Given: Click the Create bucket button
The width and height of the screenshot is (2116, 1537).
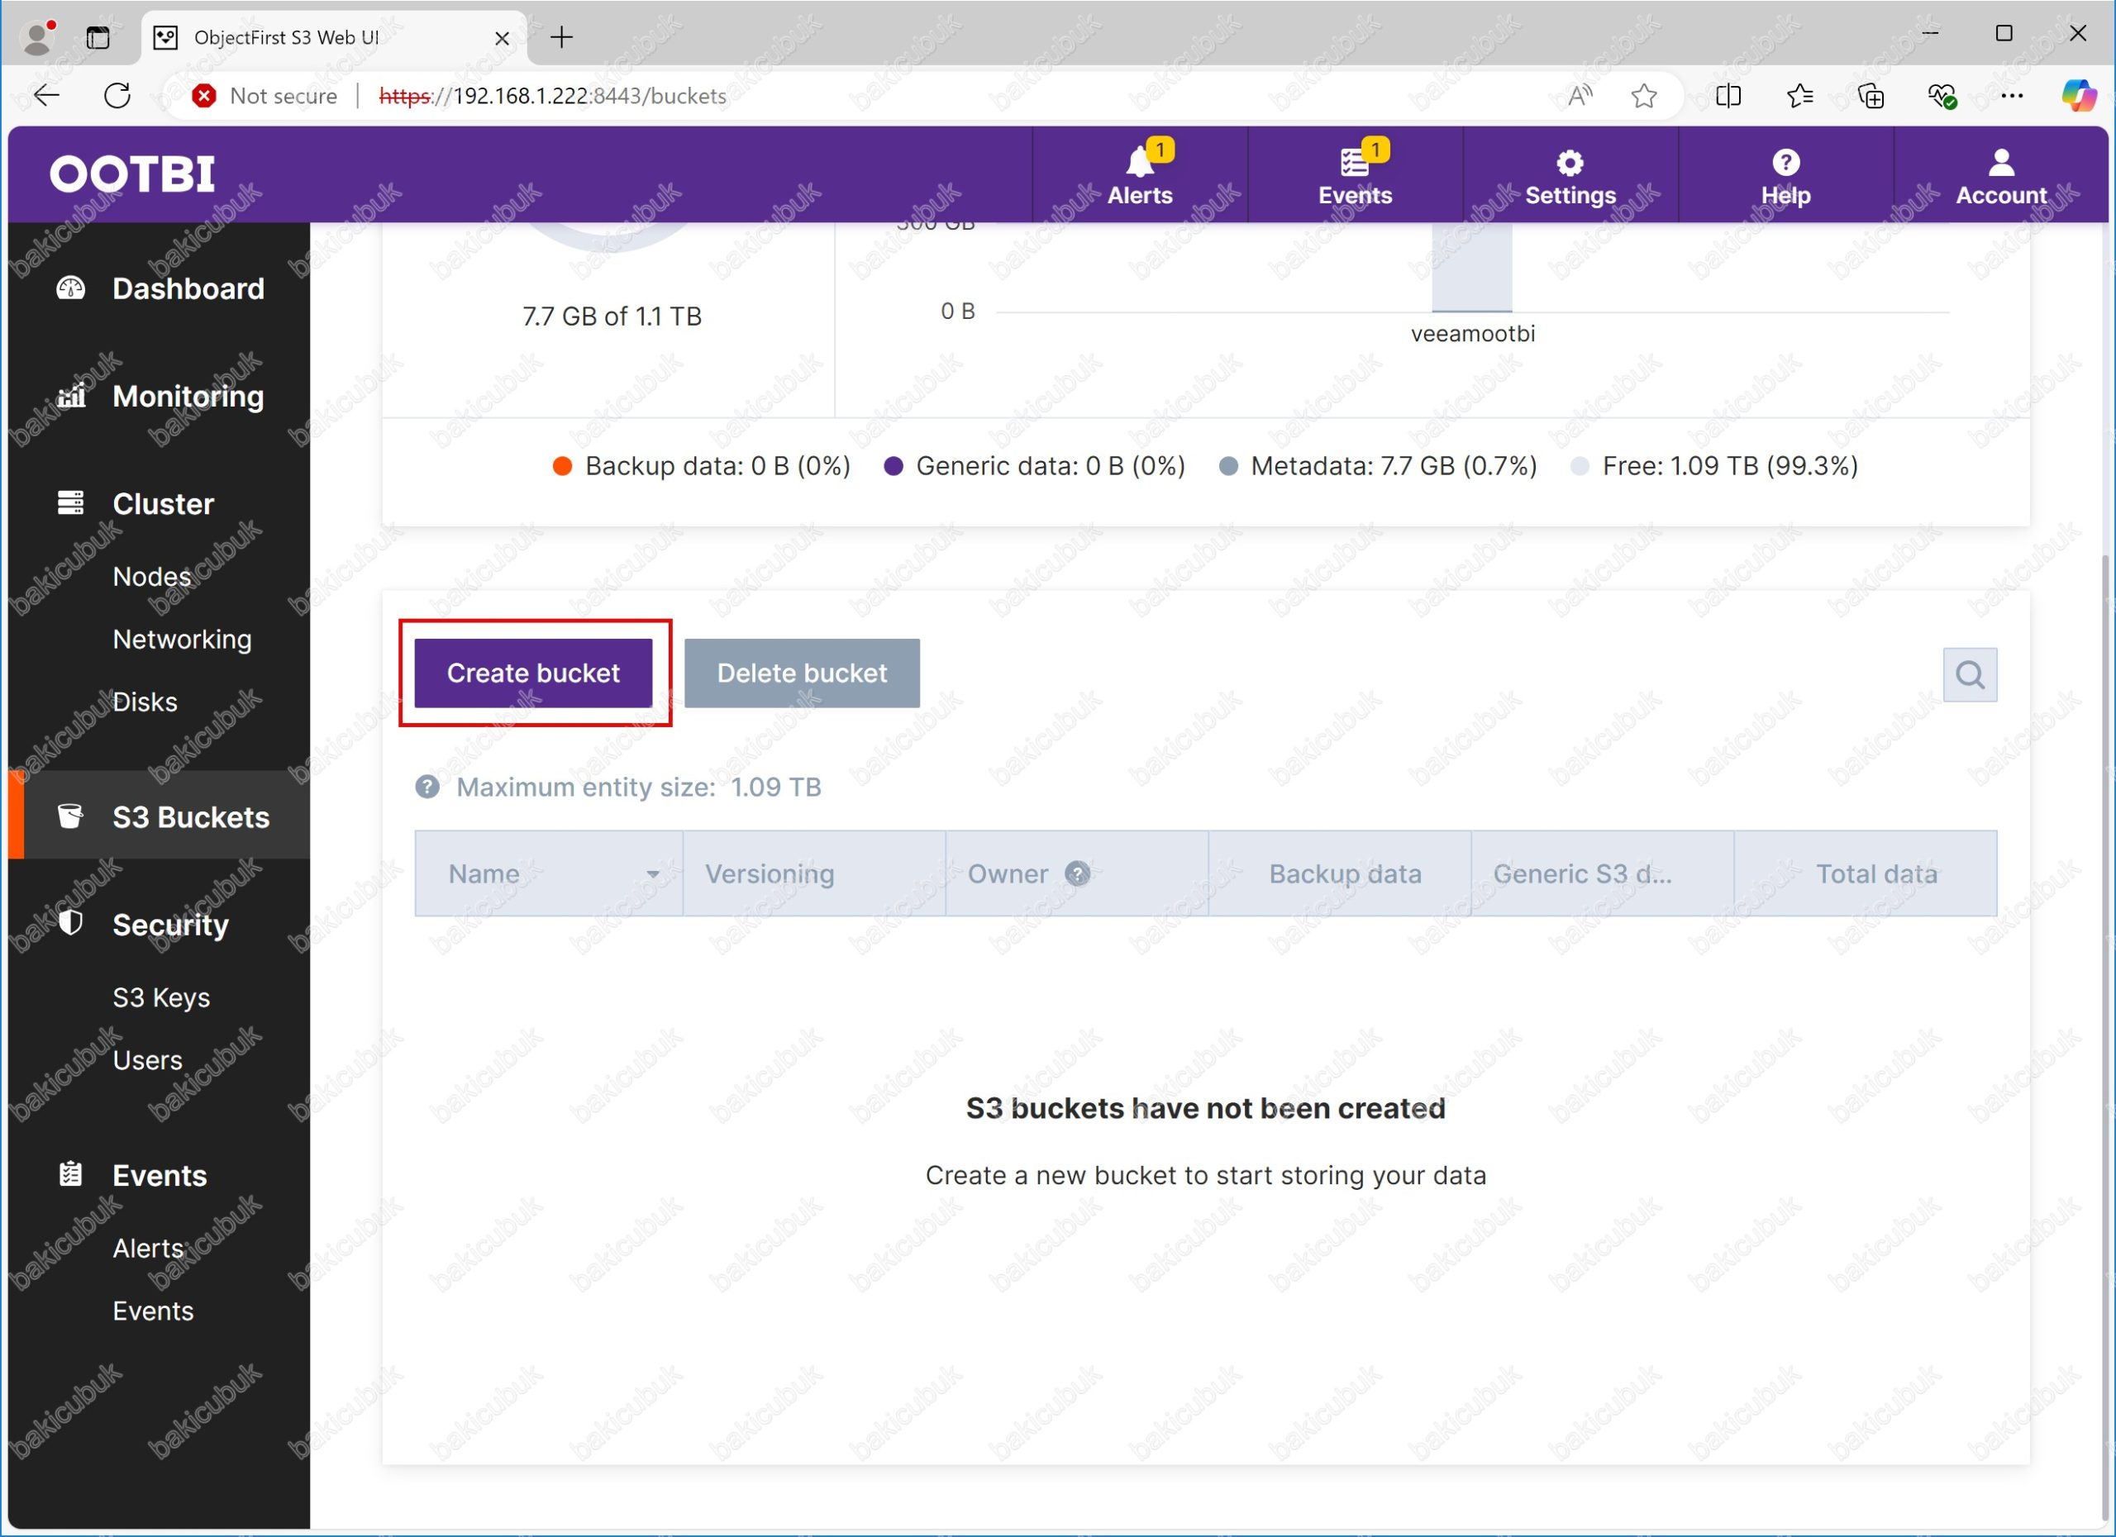Looking at the screenshot, I should 533,673.
